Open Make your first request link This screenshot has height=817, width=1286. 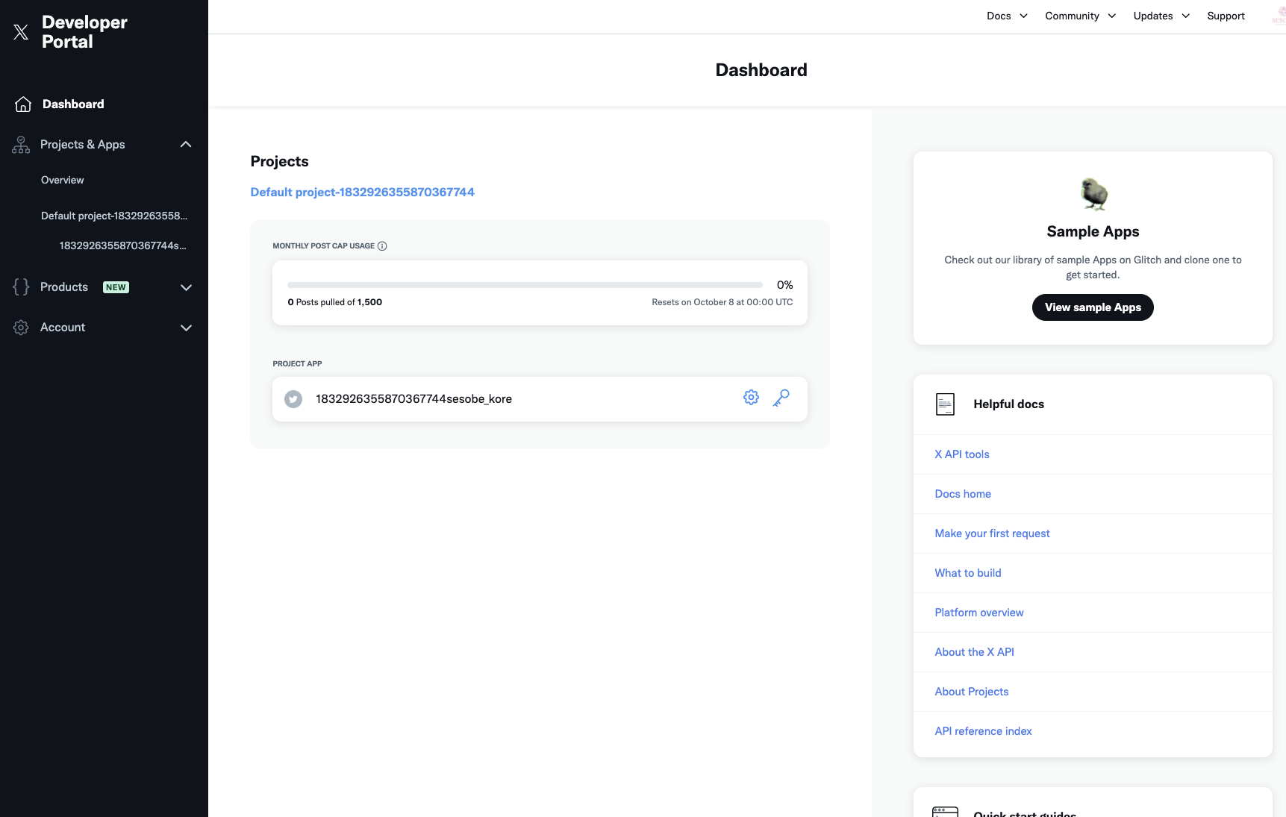coord(992,533)
